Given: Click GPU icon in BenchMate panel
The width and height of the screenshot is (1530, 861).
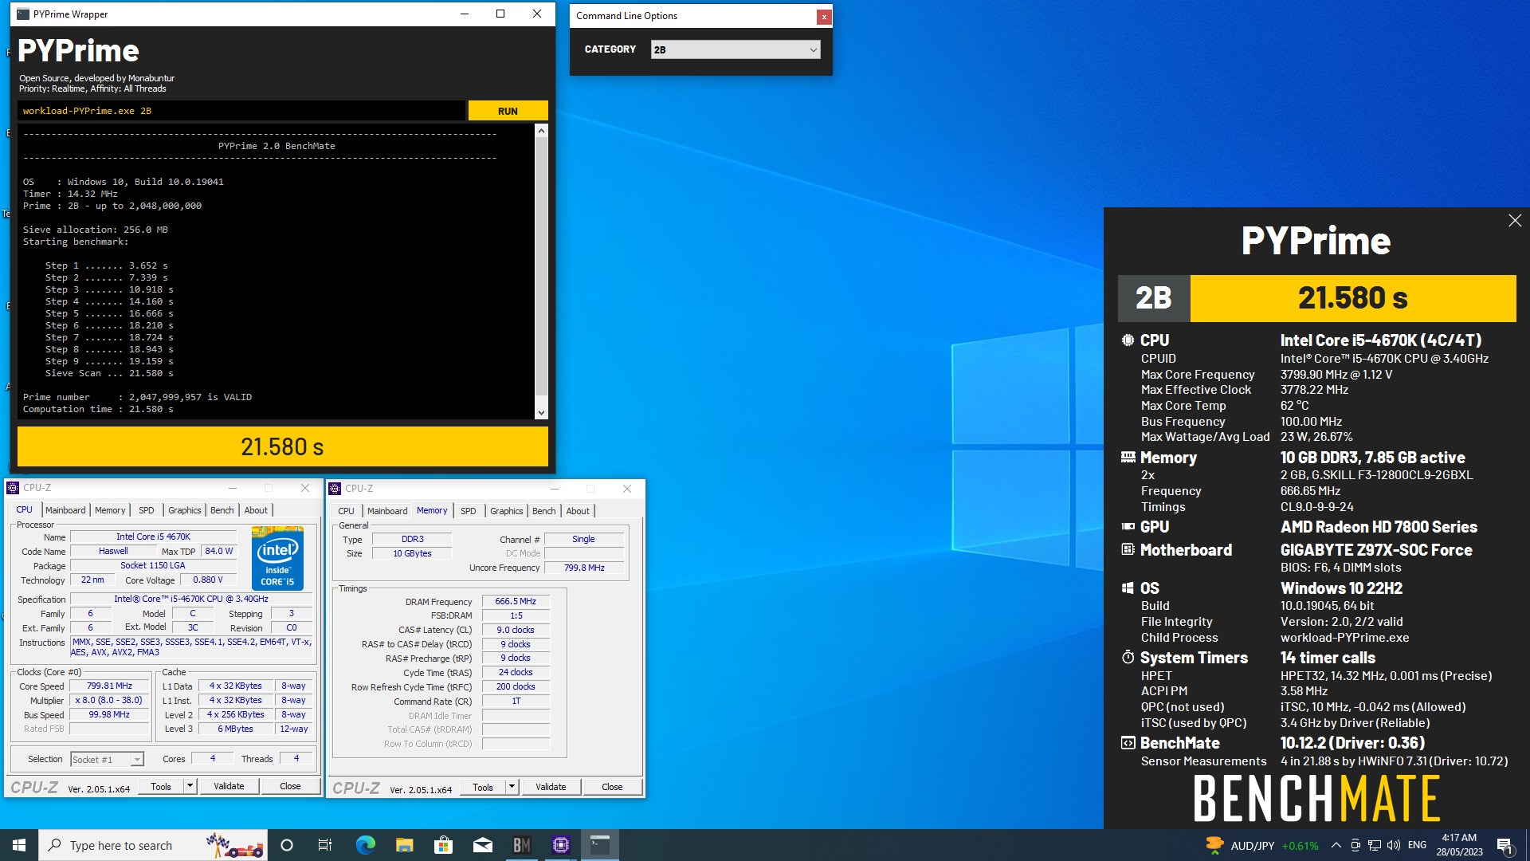Looking at the screenshot, I should tap(1128, 527).
